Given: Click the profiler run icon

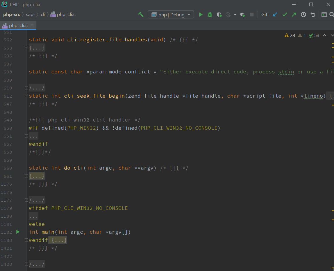Looking at the screenshot, I should tap(228, 15).
